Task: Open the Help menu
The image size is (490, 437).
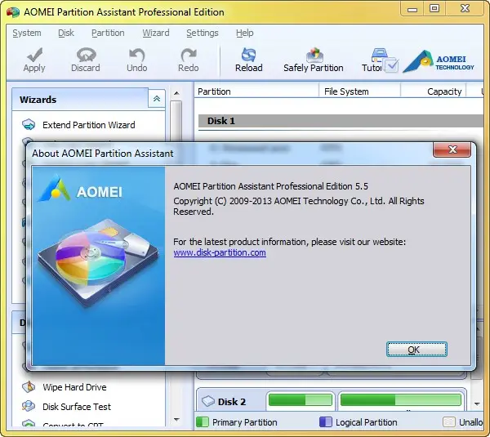Action: coord(245,33)
